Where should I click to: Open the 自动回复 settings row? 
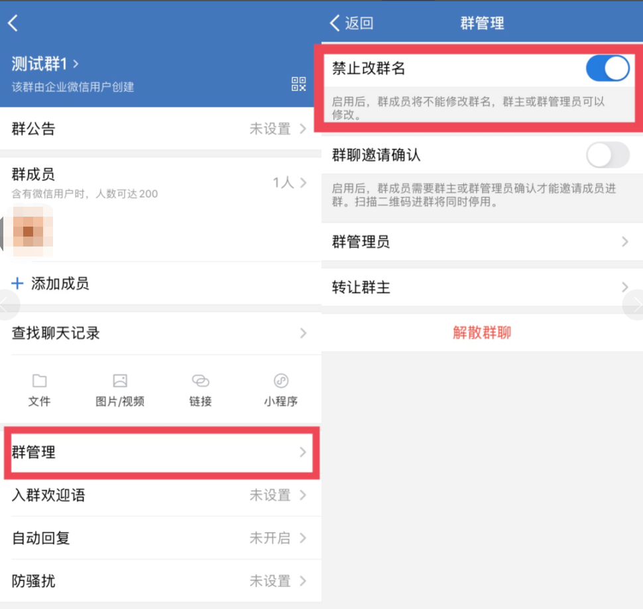coord(160,537)
